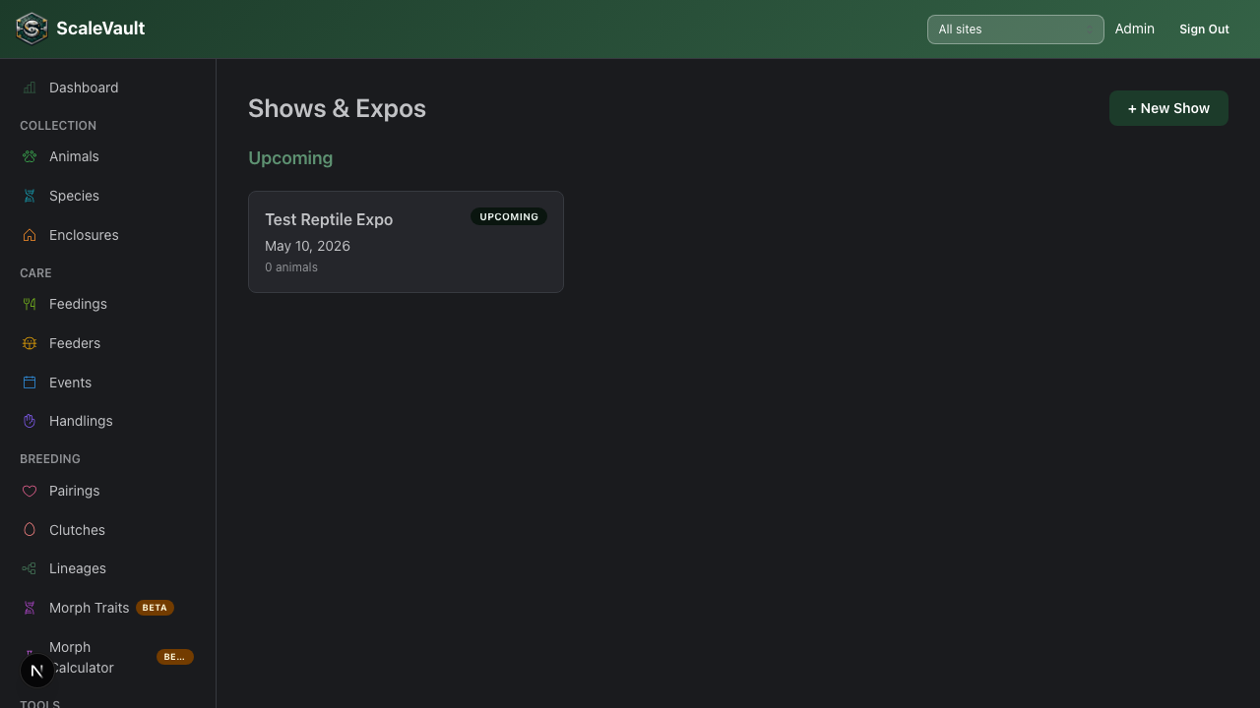This screenshot has width=1260, height=708.
Task: Click the ScaleVault logo icon
Action: pyautogui.click(x=31, y=29)
